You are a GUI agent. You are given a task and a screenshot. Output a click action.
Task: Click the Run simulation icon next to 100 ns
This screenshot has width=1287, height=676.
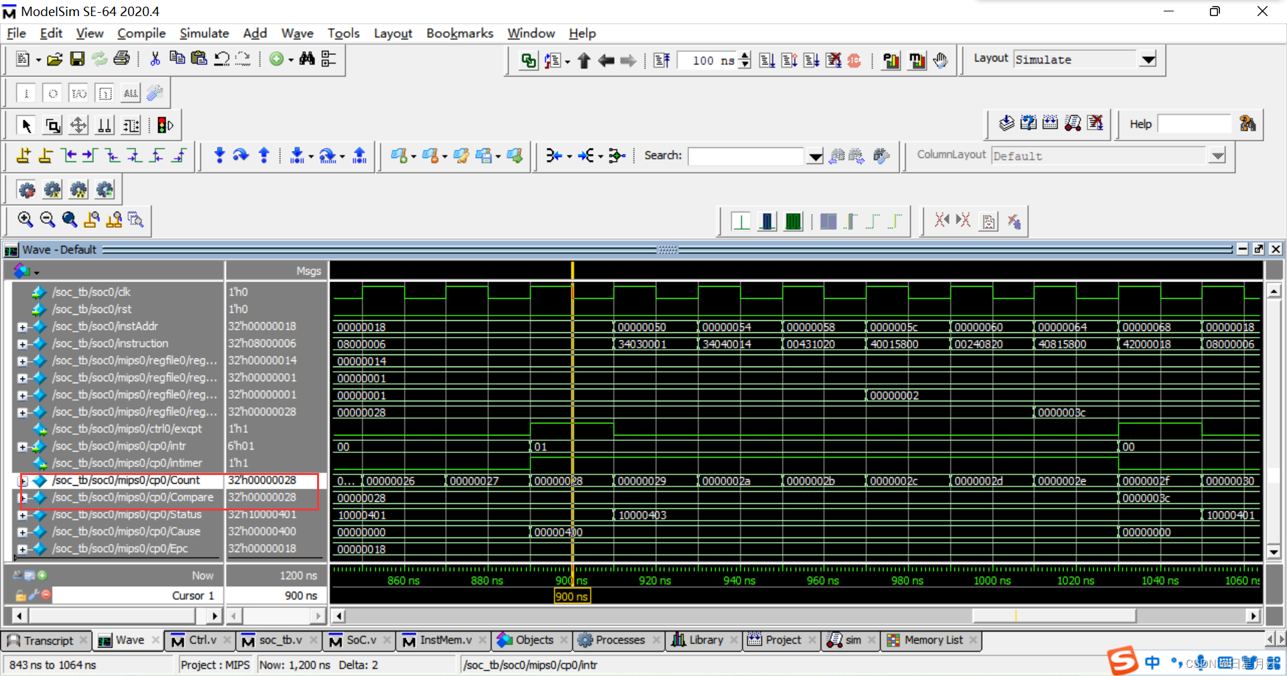click(x=767, y=61)
